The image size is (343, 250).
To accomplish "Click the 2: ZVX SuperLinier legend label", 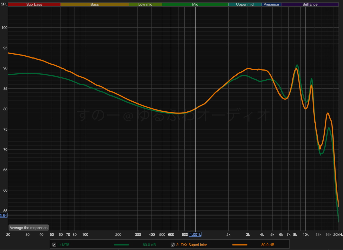I will [192, 245].
